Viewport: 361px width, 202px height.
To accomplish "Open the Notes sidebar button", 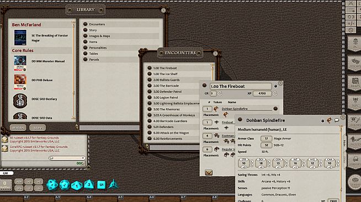I will [x=354, y=142].
